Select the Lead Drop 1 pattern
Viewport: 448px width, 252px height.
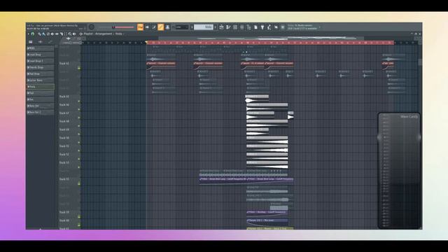point(40,61)
